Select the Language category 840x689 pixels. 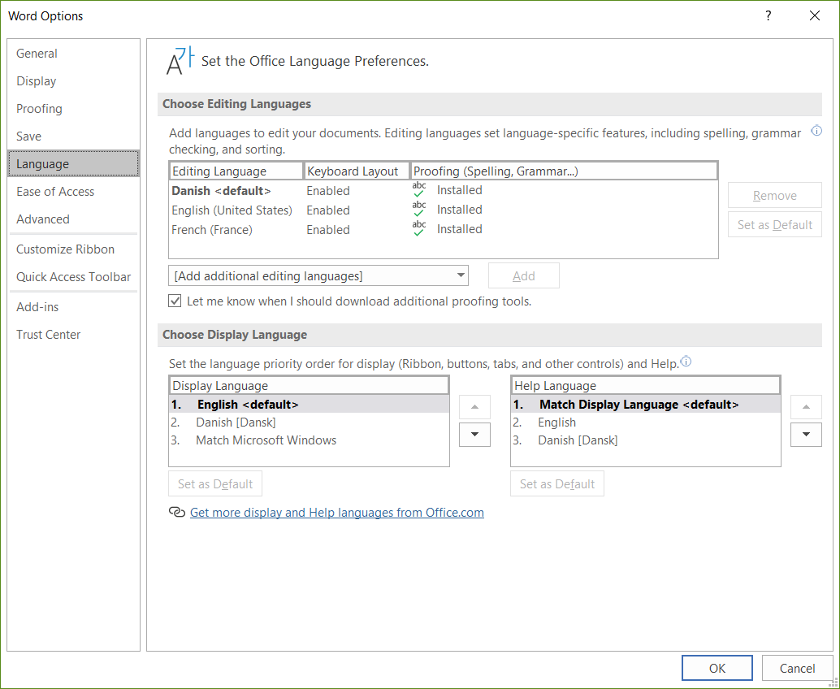[x=73, y=164]
